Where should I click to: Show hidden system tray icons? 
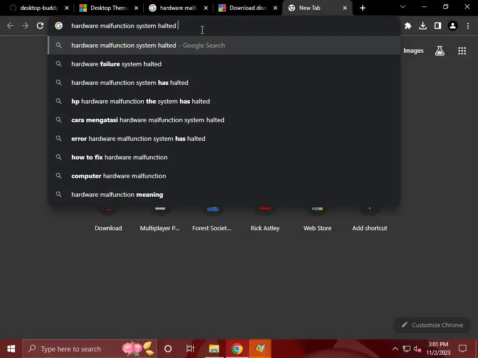point(395,349)
